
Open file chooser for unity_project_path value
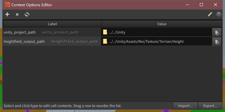pos(217,32)
